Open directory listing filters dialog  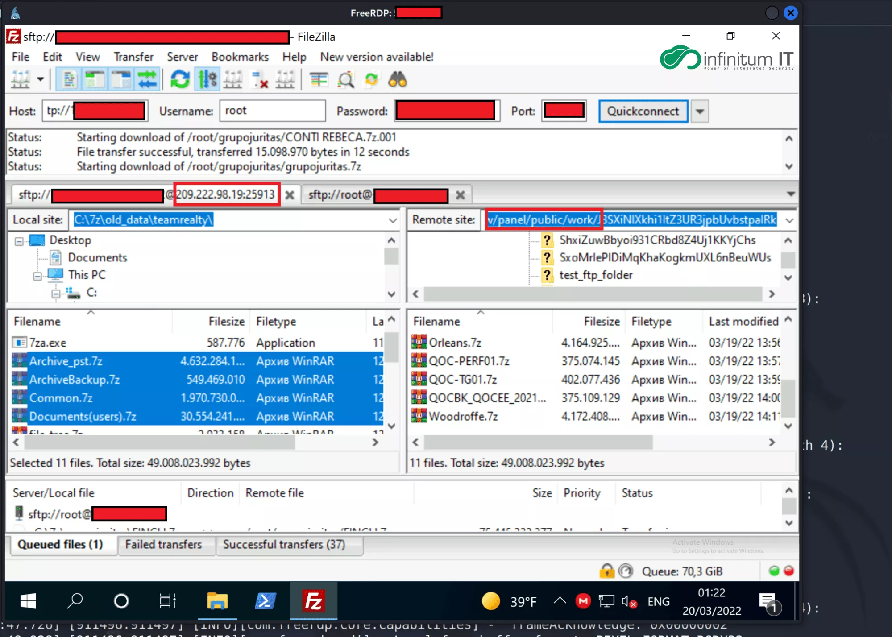click(319, 80)
